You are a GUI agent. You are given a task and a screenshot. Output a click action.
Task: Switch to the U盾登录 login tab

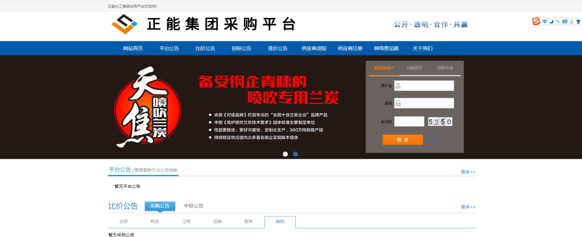[414, 68]
